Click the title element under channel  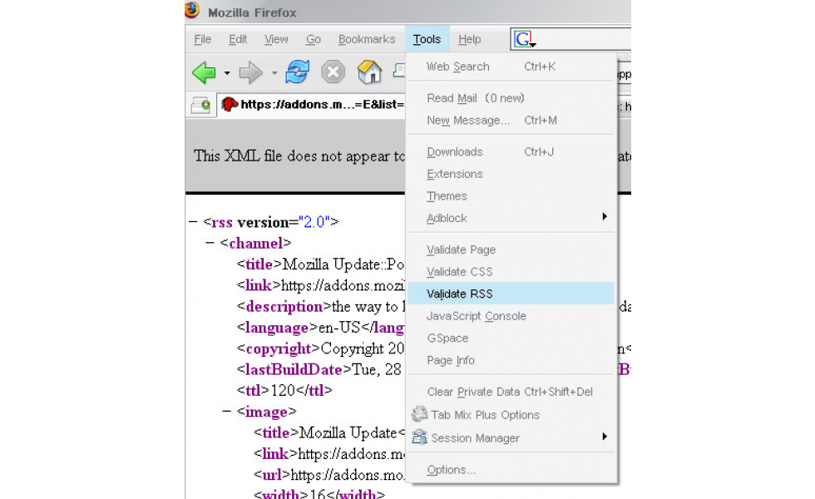[320, 264]
